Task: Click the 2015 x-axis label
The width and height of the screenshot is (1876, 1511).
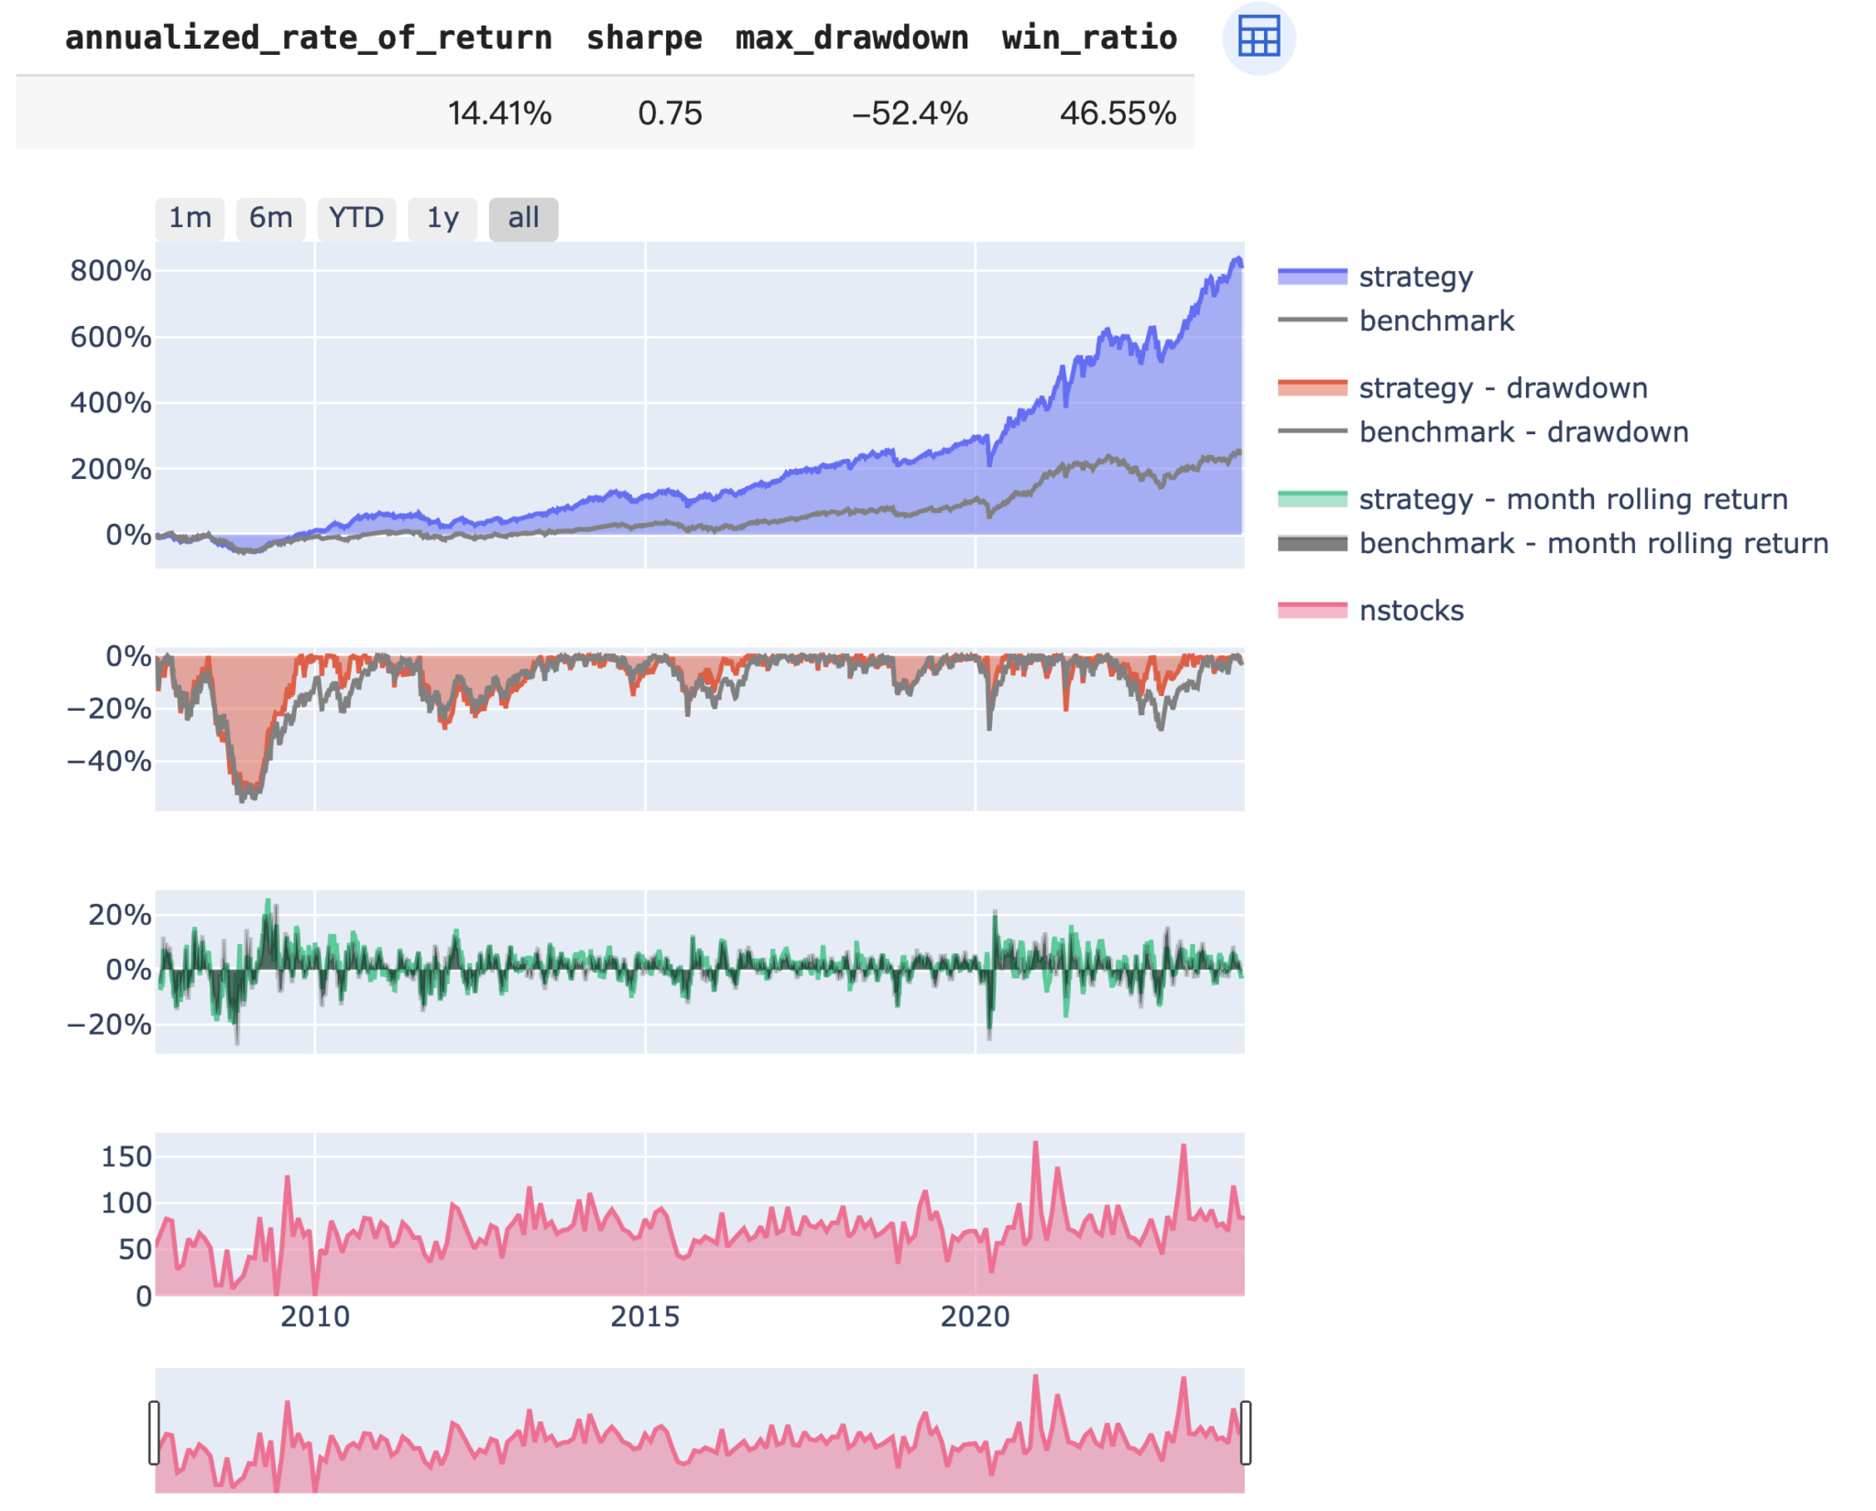Action: (645, 1317)
